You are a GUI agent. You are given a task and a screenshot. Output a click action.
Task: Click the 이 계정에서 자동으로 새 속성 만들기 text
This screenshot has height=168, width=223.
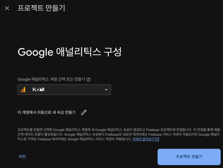[x=46, y=112]
